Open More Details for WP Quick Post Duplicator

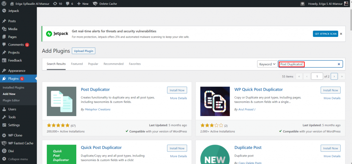pyautogui.click(x=332, y=98)
